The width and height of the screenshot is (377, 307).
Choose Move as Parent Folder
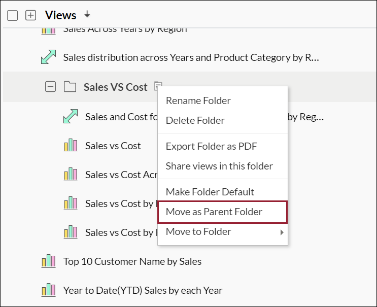click(214, 212)
